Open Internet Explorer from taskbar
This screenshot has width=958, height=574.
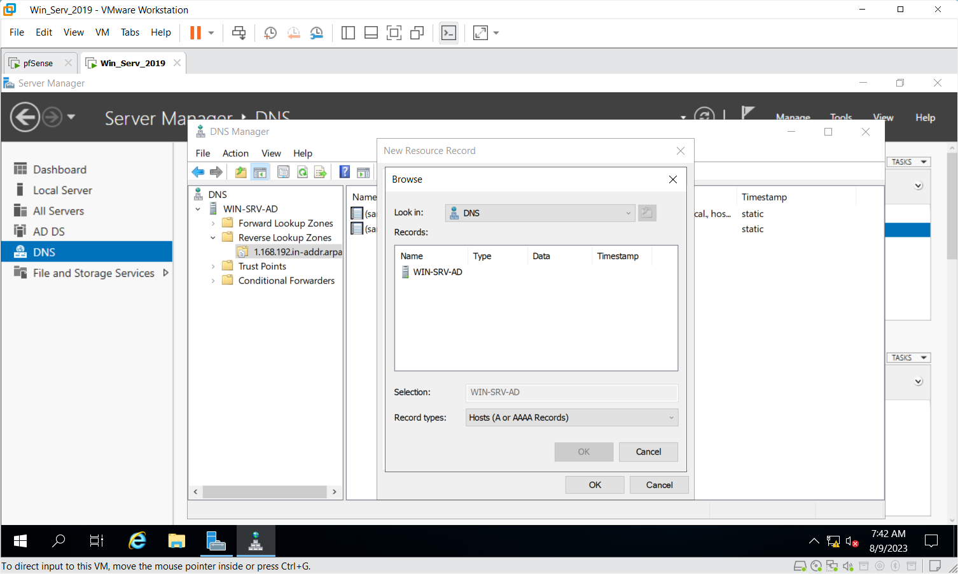tap(137, 541)
